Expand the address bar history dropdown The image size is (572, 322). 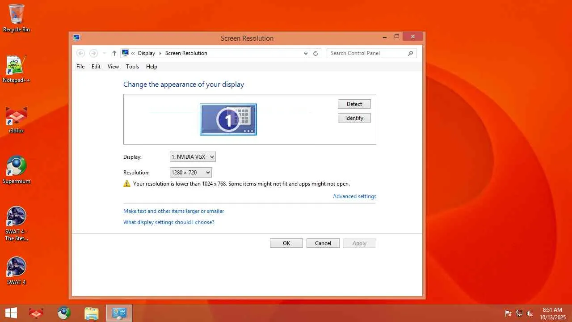pos(306,53)
